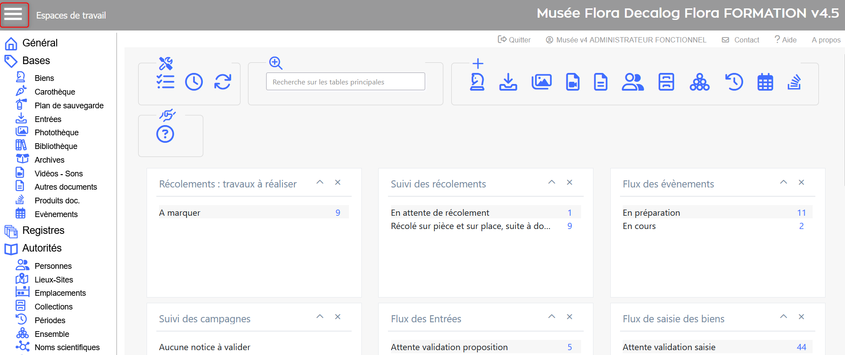Click the calendar Evènements toolbar icon
Image resolution: width=845 pixels, height=355 pixels.
(x=765, y=82)
